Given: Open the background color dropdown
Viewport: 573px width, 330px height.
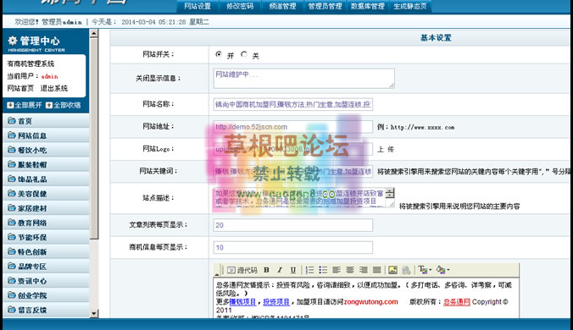Looking at the screenshot, I should click(x=443, y=270).
